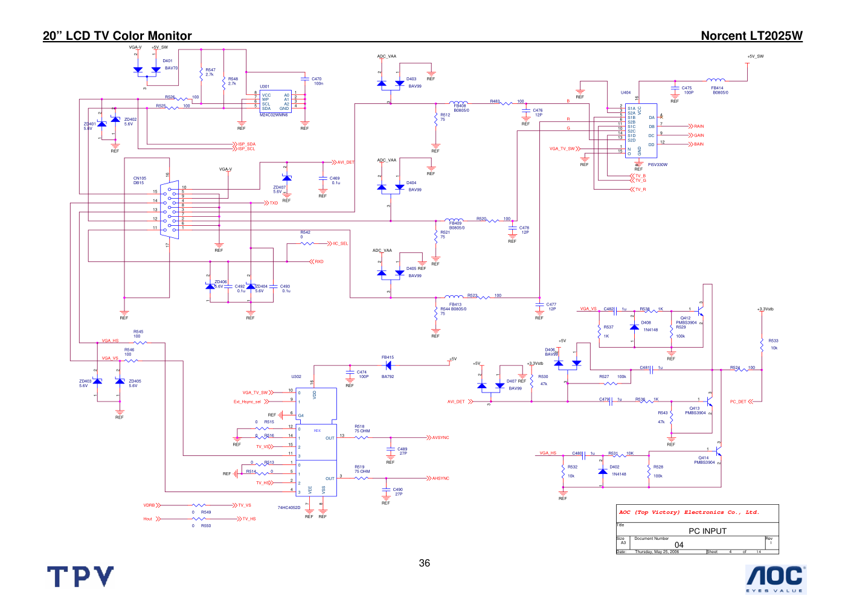
Task: Click the FB415 BA792 diode symbol
Action: (388, 365)
